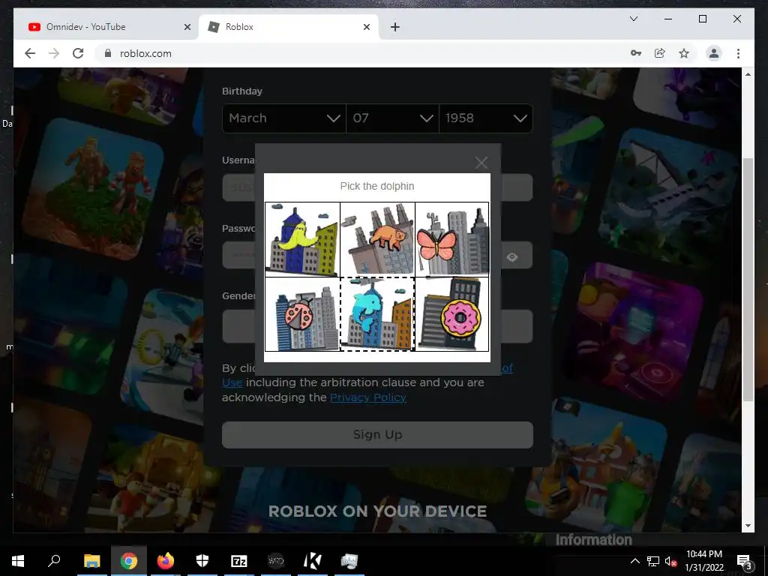Click the vertical scrollbar thumb
The height and width of the screenshot is (576, 768).
point(748,279)
